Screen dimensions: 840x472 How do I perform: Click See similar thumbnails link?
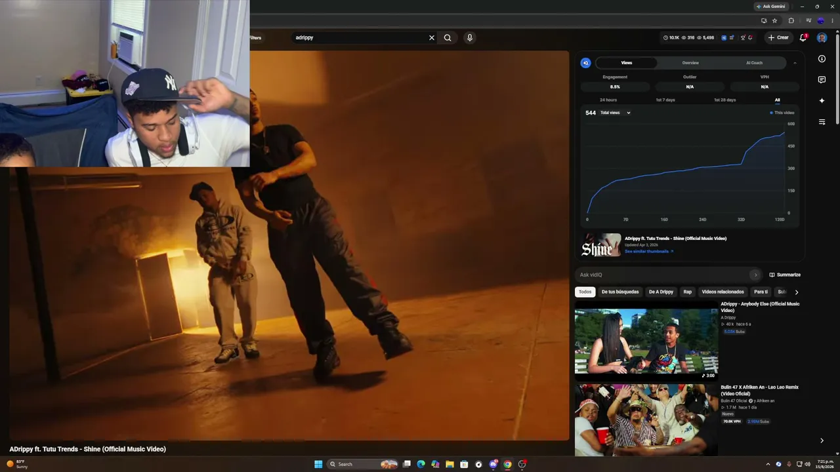pos(648,252)
